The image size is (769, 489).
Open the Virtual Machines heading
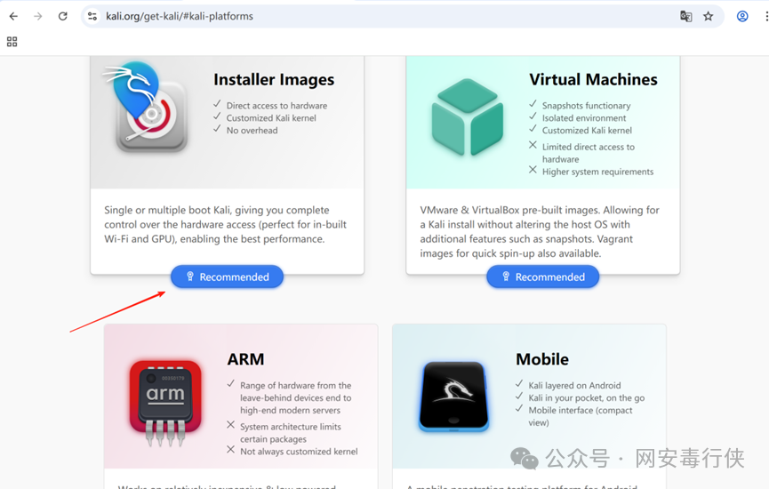(593, 79)
